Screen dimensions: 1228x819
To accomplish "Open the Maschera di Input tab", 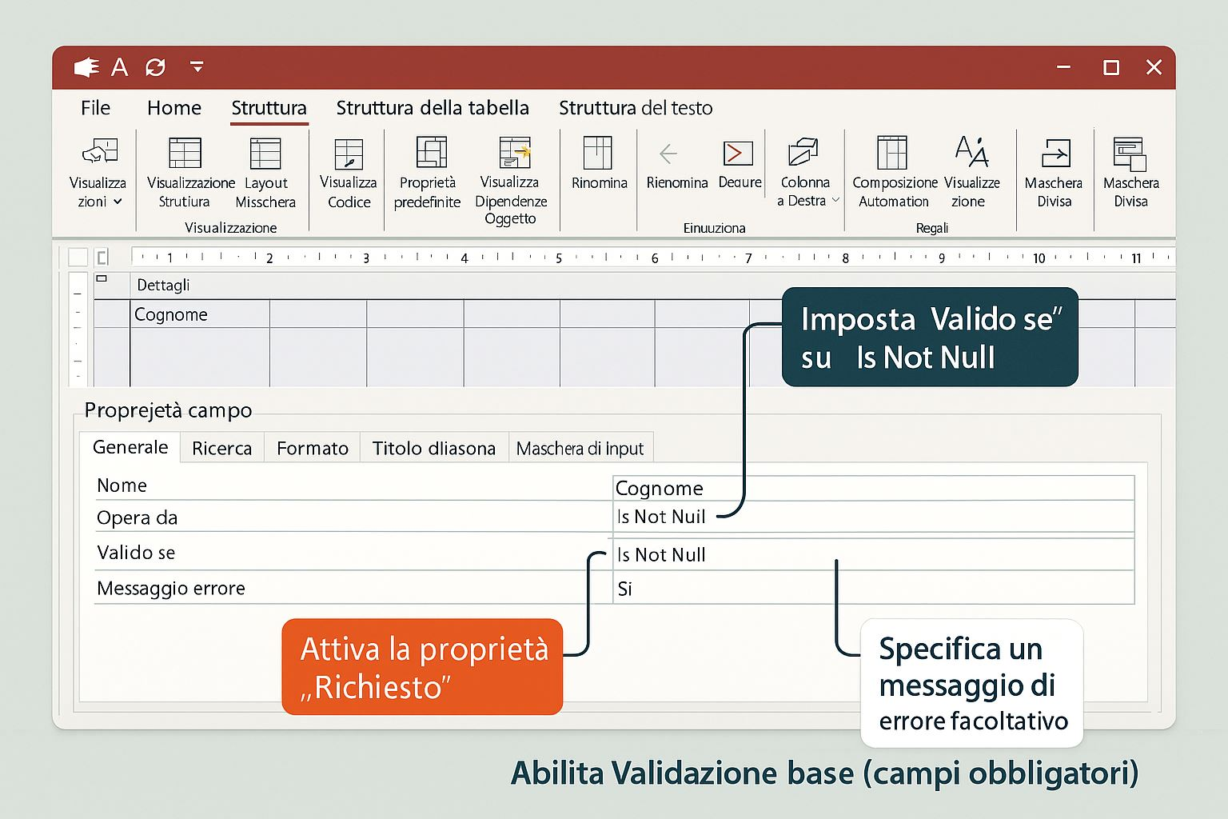I will point(580,449).
